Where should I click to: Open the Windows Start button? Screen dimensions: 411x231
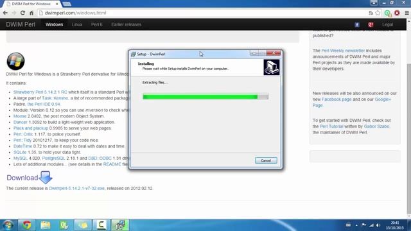coord(8,225)
